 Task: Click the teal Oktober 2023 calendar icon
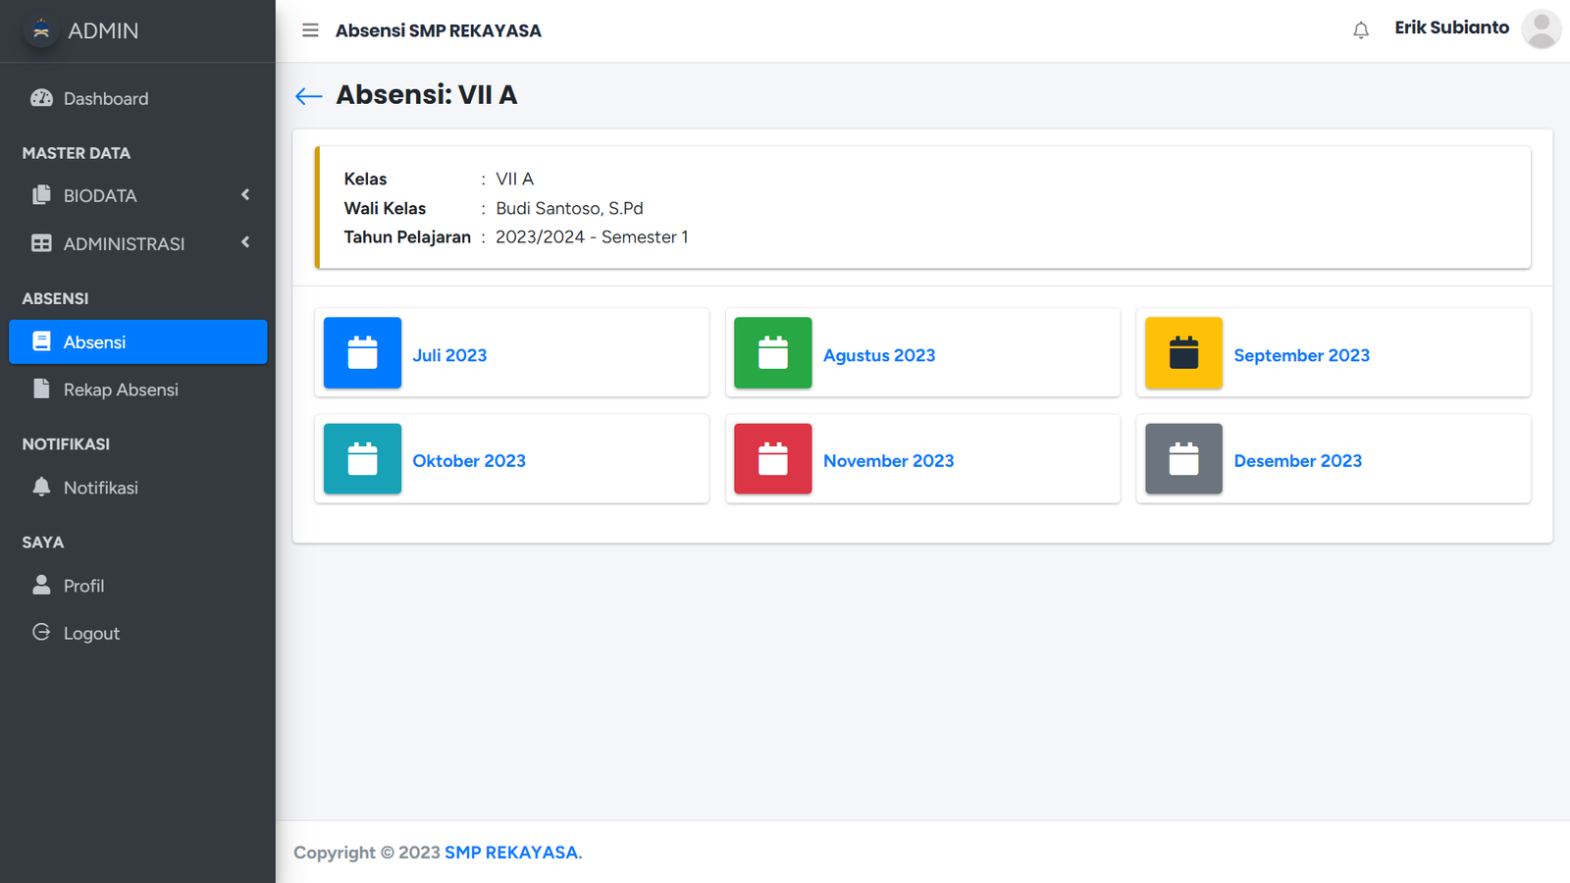click(x=362, y=459)
